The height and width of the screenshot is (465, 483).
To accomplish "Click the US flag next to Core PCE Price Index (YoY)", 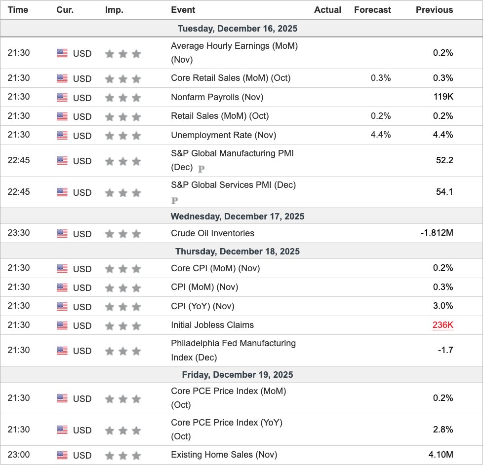I will click(x=61, y=429).
